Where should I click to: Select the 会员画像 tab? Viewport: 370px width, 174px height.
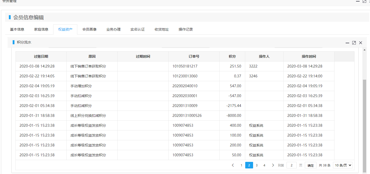point(89,29)
